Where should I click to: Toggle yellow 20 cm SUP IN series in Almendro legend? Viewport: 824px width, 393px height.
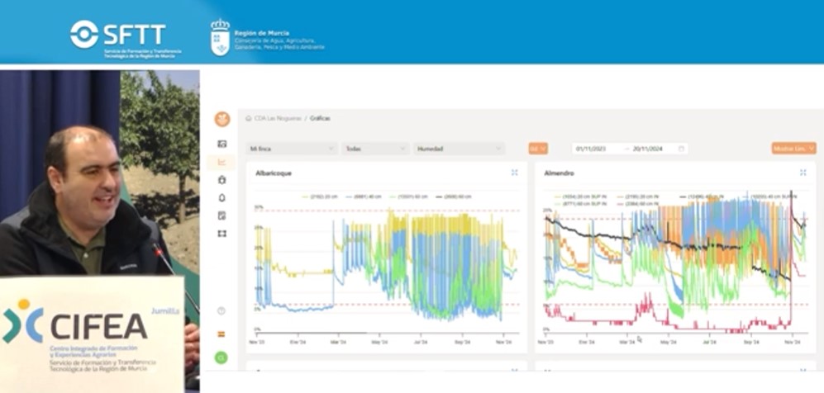tap(581, 196)
